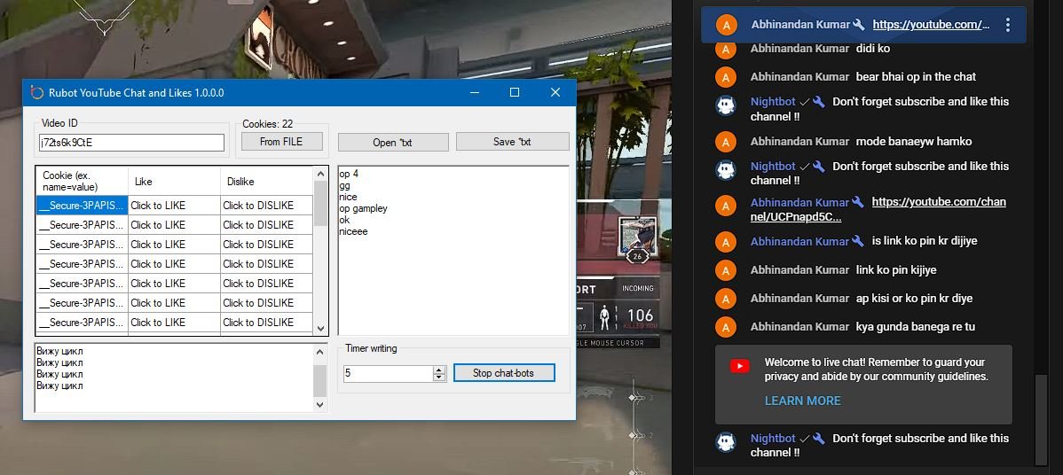Minimize the Rubot window

(473, 92)
